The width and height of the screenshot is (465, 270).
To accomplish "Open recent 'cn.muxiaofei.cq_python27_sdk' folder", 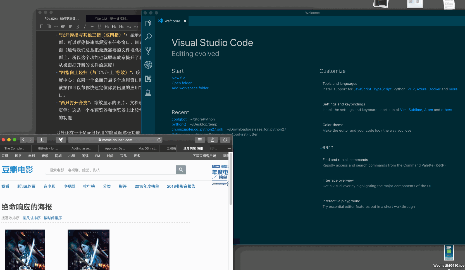I will click(197, 129).
